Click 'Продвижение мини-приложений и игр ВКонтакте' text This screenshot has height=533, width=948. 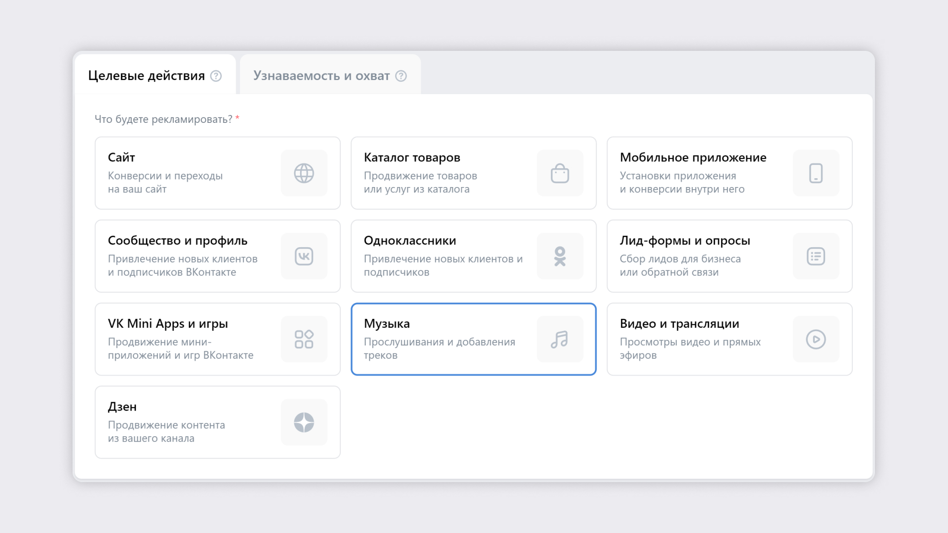point(181,348)
